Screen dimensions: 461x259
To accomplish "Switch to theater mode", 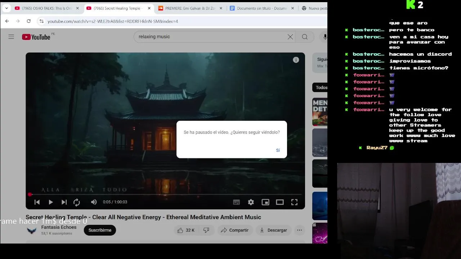I will (x=280, y=202).
